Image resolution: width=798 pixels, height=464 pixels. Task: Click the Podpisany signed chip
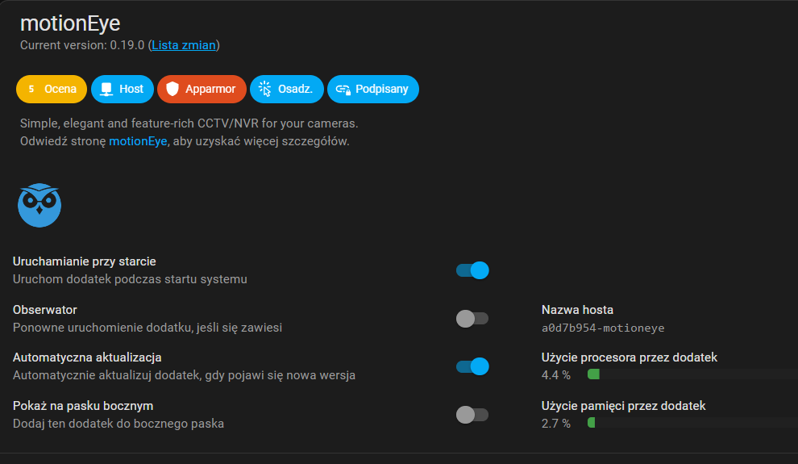pyautogui.click(x=373, y=89)
